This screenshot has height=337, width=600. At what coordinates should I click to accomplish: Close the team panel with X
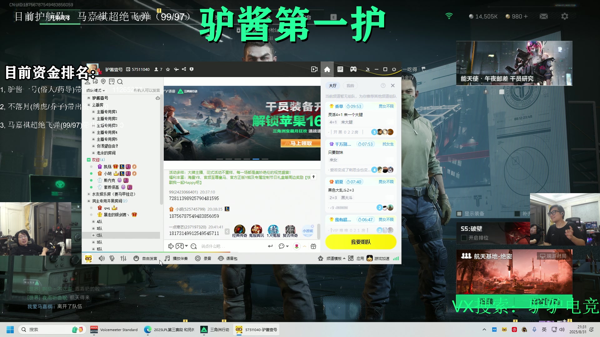tap(393, 85)
